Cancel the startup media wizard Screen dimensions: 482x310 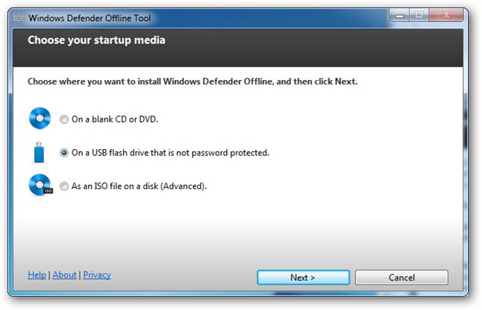click(401, 277)
